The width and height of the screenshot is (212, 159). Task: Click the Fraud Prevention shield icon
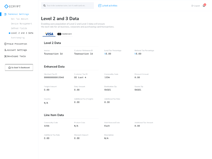(x=5, y=44)
